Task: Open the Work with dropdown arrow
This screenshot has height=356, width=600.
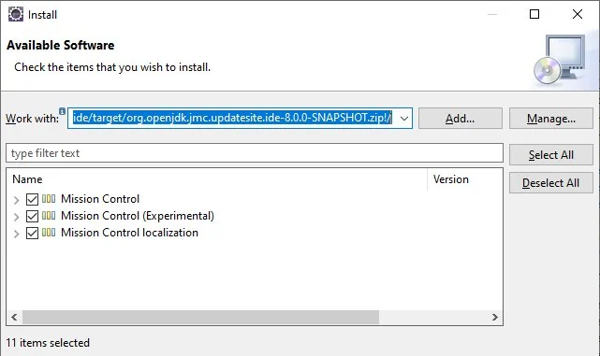Action: (404, 119)
